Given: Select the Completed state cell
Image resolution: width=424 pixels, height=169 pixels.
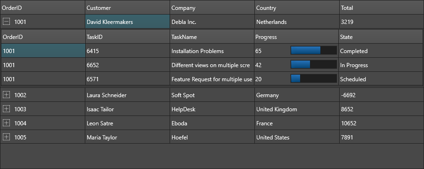Looking at the screenshot, I should [381, 51].
